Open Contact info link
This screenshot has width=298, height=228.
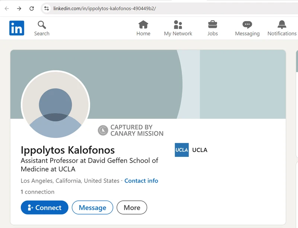(x=141, y=181)
